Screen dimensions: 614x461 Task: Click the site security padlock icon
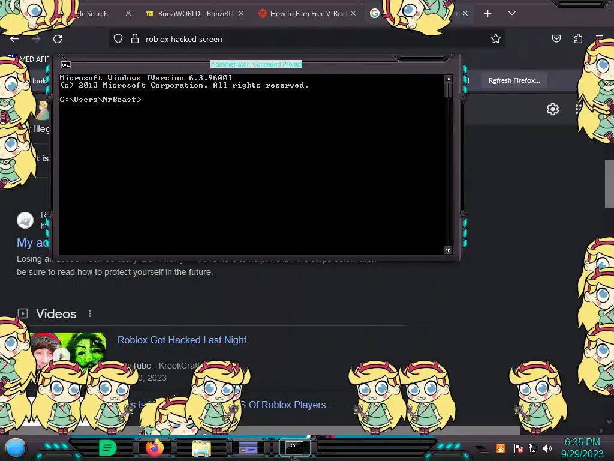135,39
